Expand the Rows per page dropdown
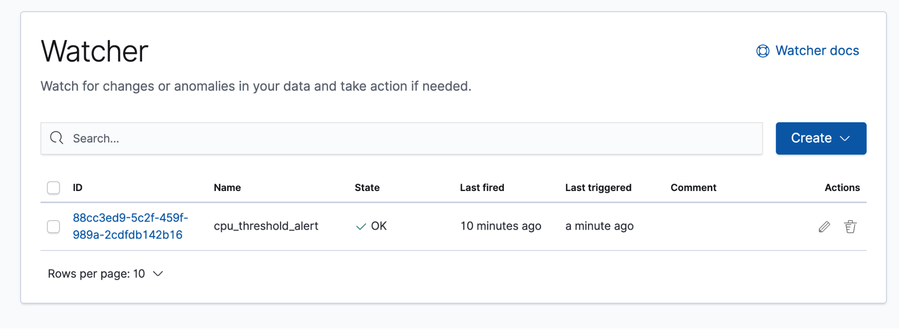The image size is (899, 329). [x=106, y=274]
